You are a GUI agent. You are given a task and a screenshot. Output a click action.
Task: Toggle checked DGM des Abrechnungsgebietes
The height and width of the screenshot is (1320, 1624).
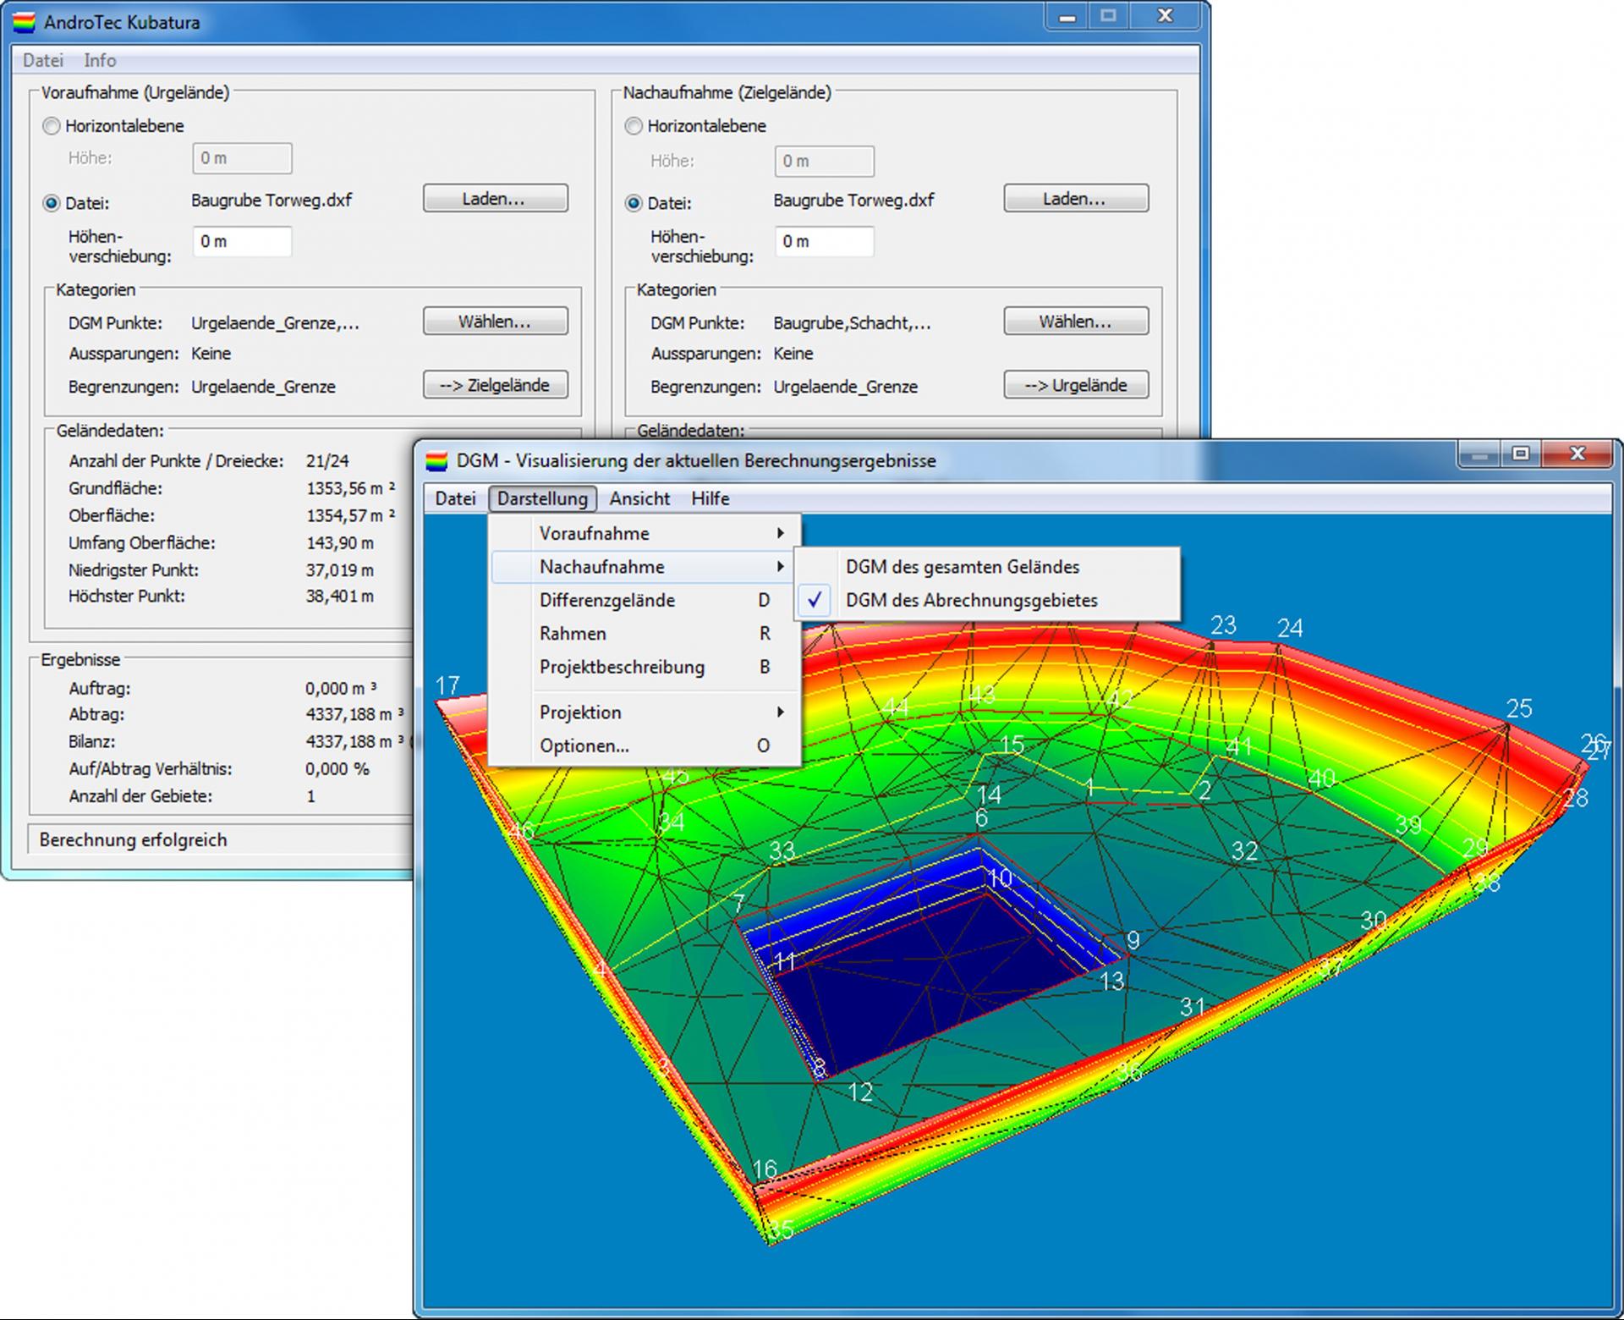point(971,601)
